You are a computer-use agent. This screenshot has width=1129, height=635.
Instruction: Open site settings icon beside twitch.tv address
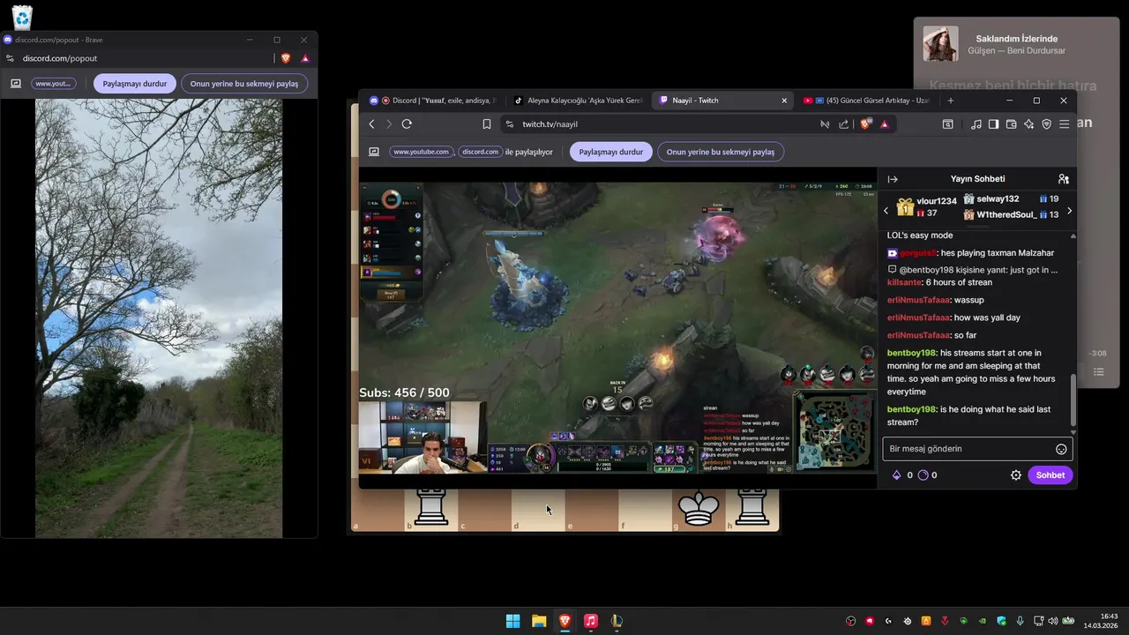point(510,124)
